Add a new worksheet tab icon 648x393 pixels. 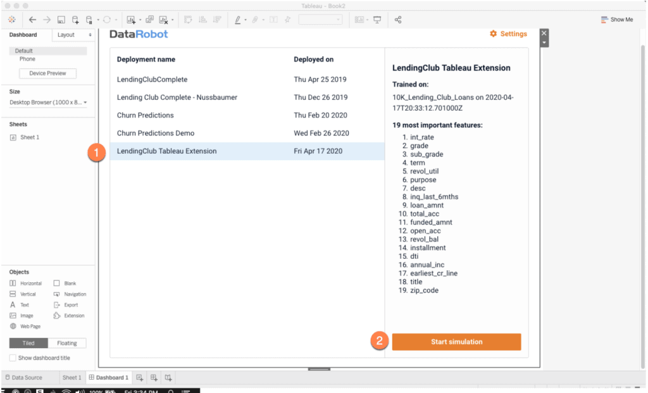tap(140, 377)
